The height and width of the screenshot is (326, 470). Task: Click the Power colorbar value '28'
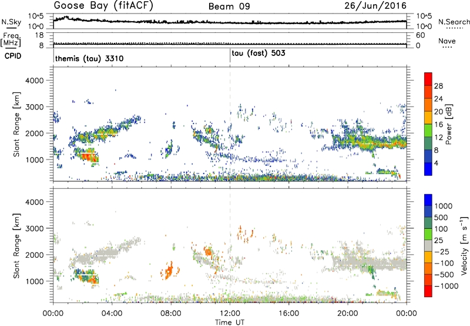coord(438,86)
